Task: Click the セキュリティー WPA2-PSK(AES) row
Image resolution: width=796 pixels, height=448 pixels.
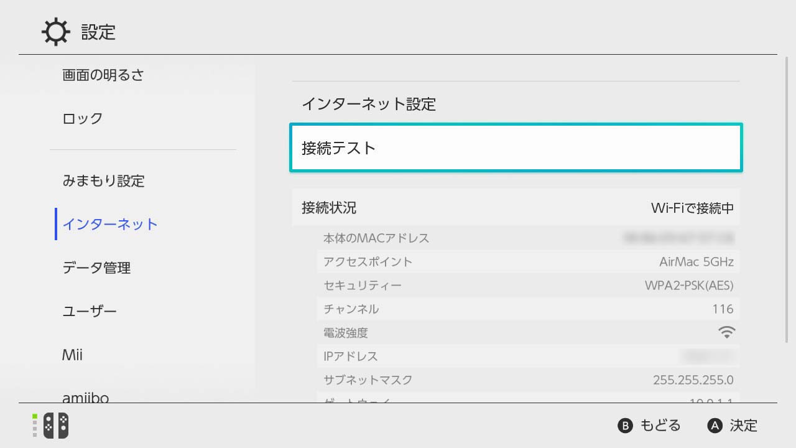Action: [528, 285]
